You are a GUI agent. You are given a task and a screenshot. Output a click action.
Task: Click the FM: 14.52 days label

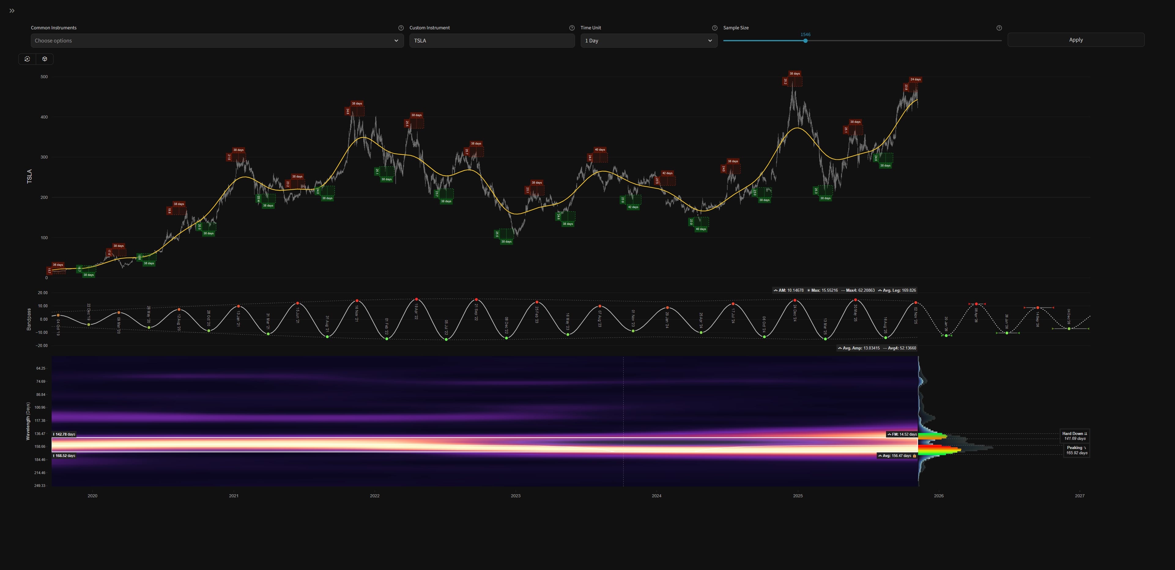coord(902,434)
